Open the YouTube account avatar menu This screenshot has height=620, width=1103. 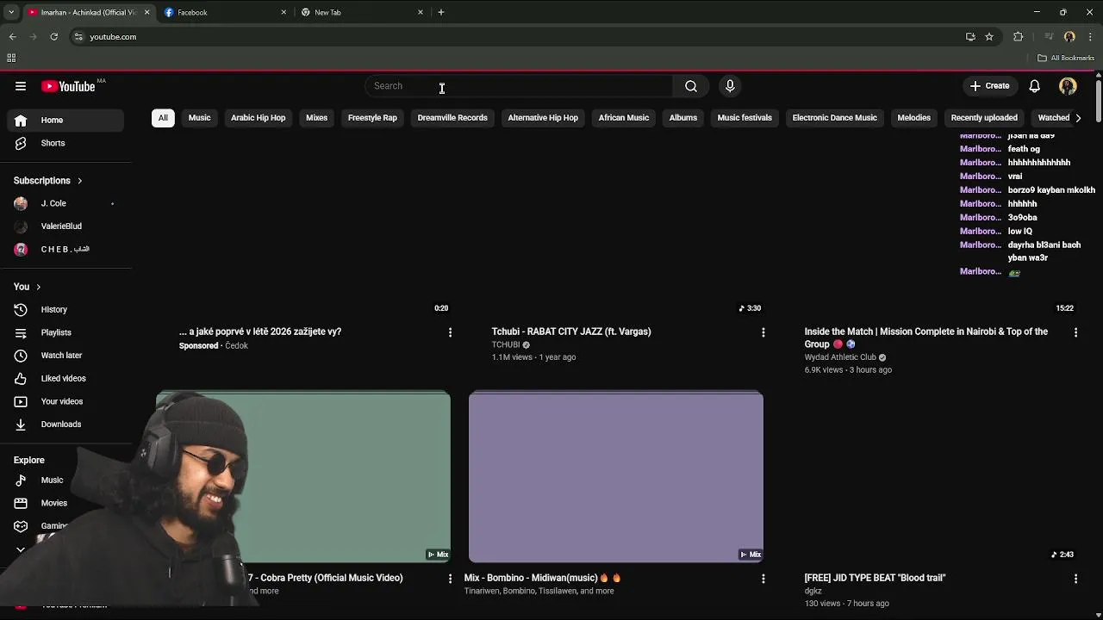click(1068, 86)
